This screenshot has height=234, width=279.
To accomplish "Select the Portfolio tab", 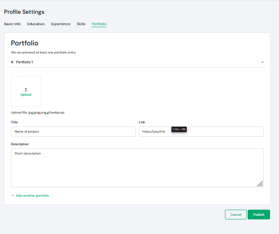I will 99,24.
